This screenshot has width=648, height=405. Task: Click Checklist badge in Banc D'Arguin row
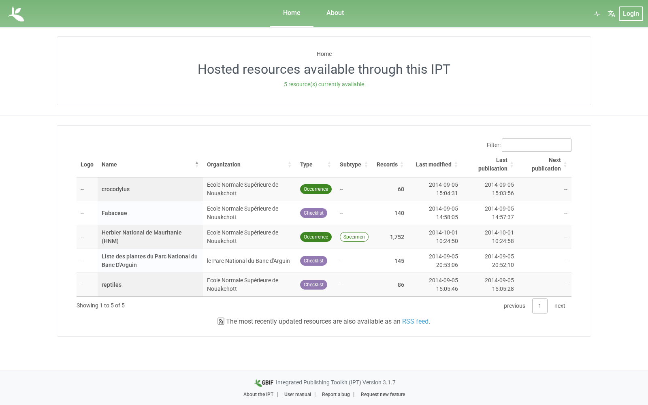point(313,261)
